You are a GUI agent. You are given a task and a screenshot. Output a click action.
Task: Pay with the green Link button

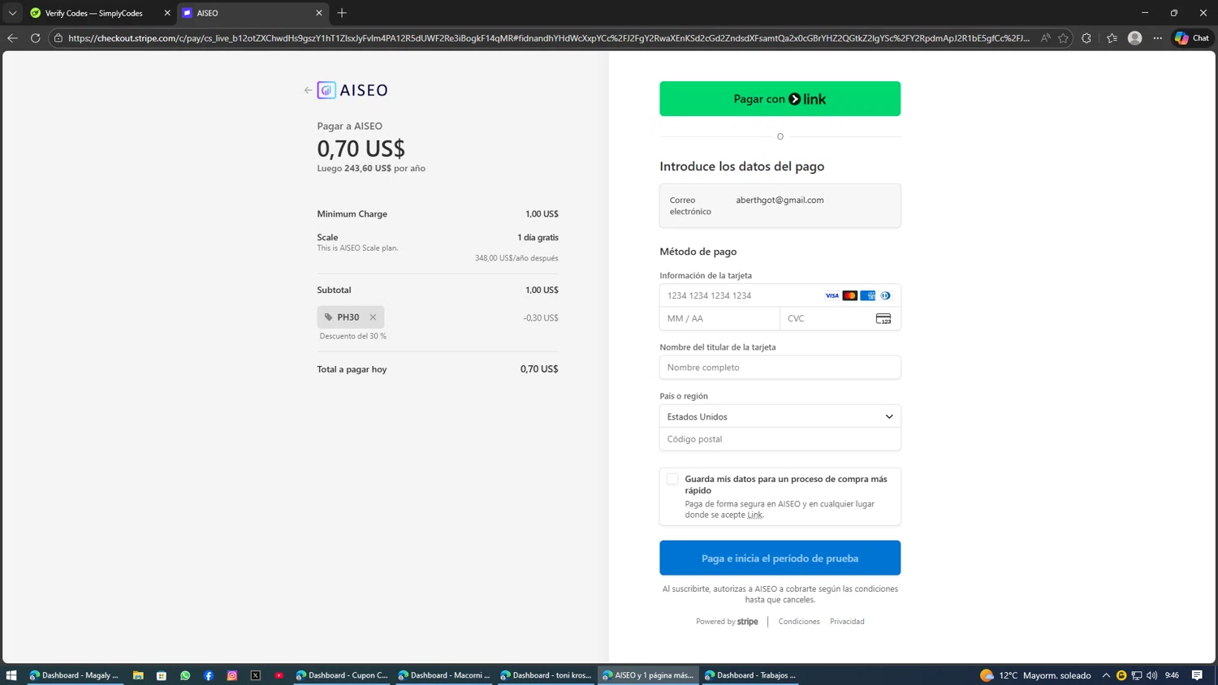point(780,98)
